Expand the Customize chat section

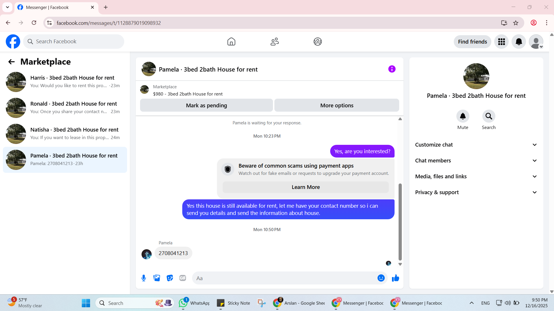476,145
